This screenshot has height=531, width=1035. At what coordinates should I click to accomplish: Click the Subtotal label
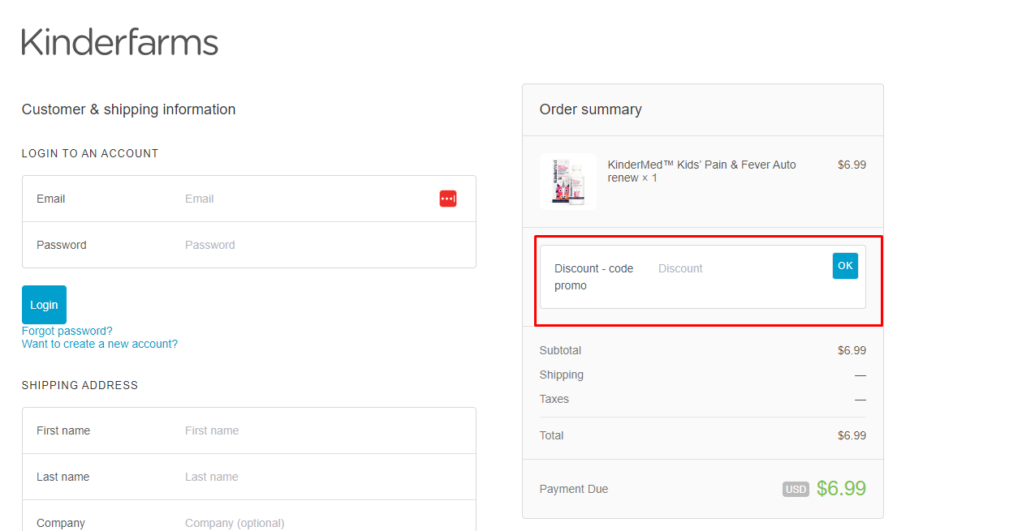(x=560, y=350)
